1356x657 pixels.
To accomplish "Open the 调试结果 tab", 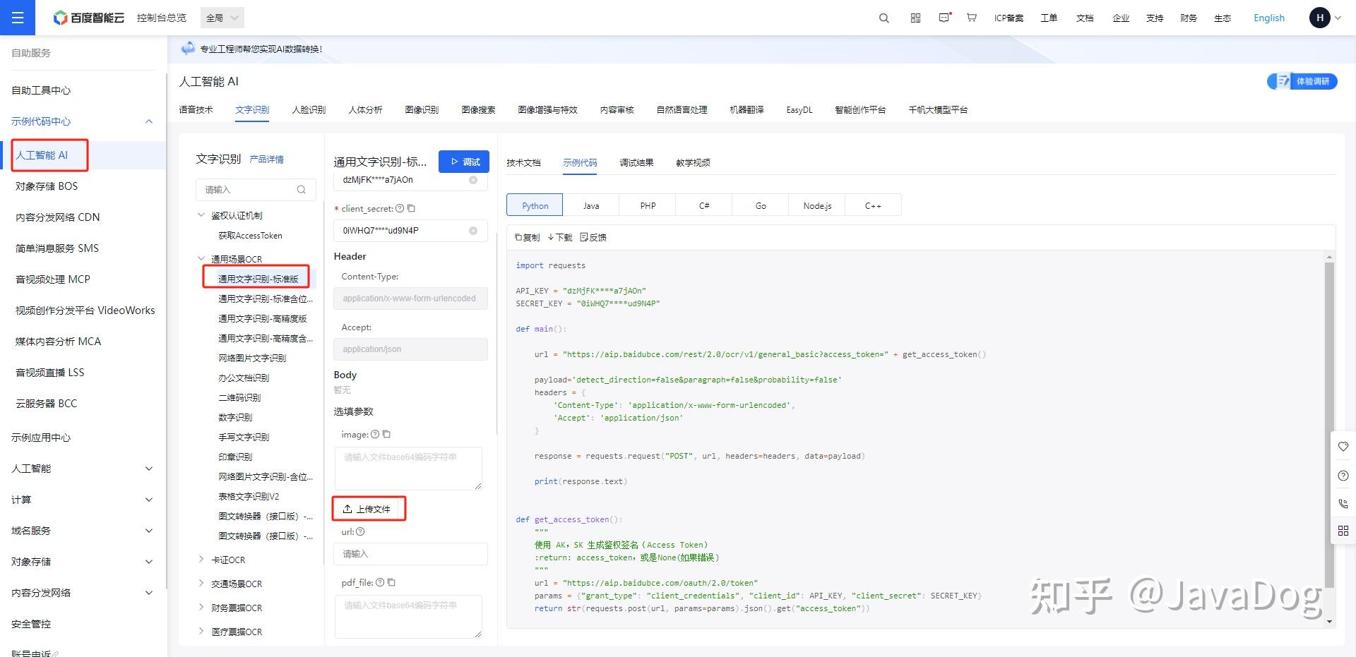I will click(x=635, y=162).
